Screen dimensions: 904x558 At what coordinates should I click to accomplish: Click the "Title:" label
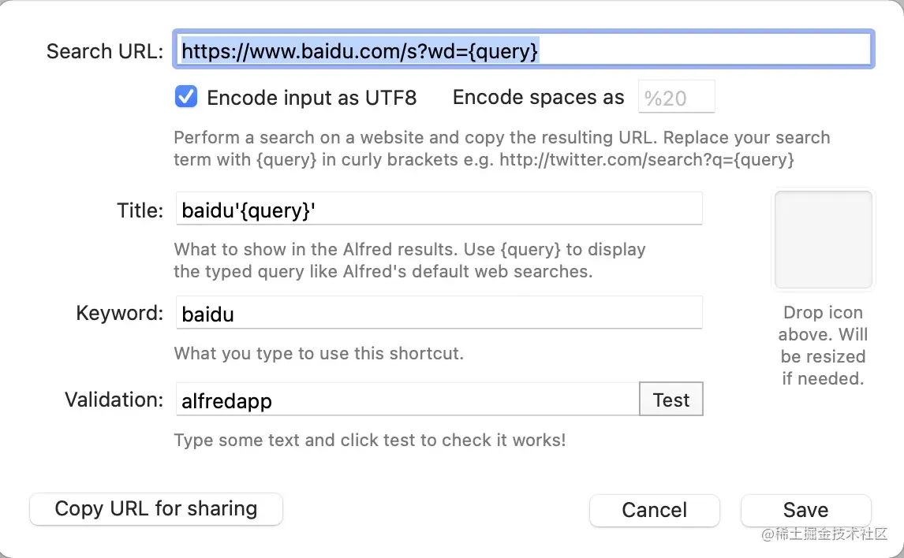[x=140, y=210]
